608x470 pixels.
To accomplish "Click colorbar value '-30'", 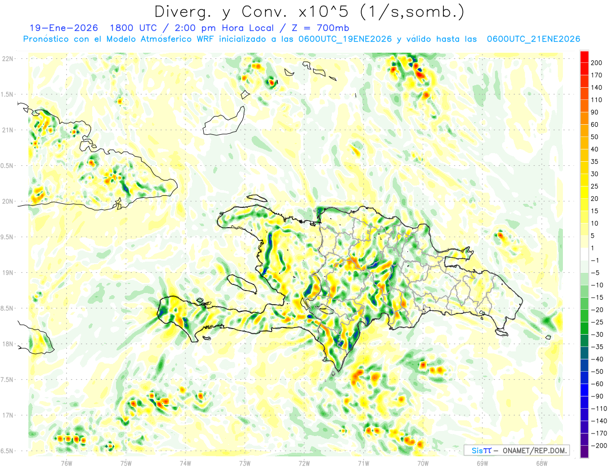I will coord(597,334).
